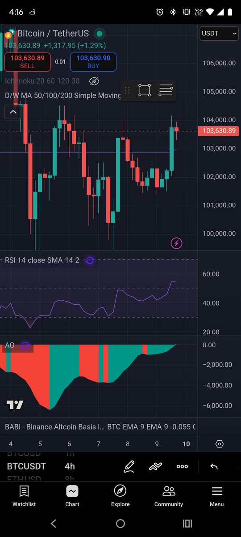This screenshot has width=241, height=537.
Task: Tap the Bitcoin logo icon
Action: [x=8, y=34]
